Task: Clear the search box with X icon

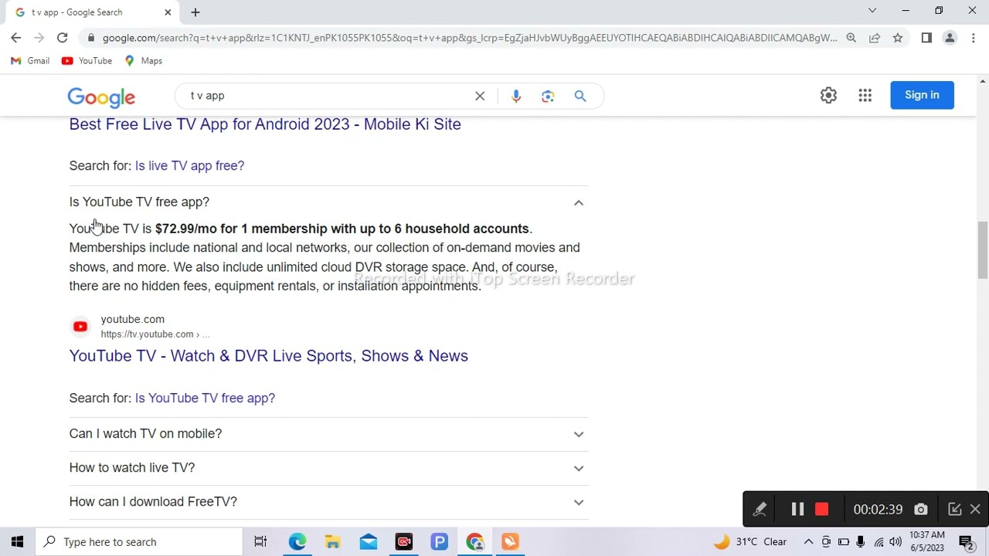Action: [x=480, y=96]
